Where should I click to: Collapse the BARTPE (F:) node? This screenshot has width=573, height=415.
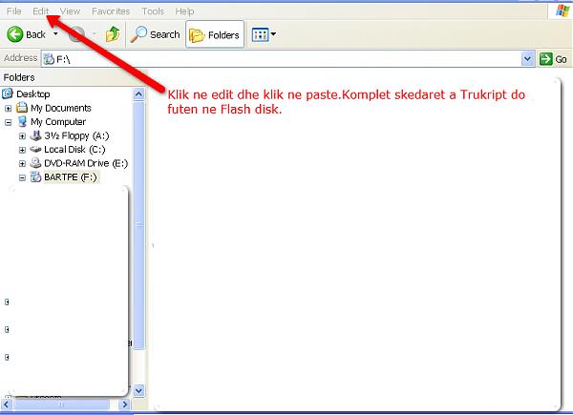point(22,177)
